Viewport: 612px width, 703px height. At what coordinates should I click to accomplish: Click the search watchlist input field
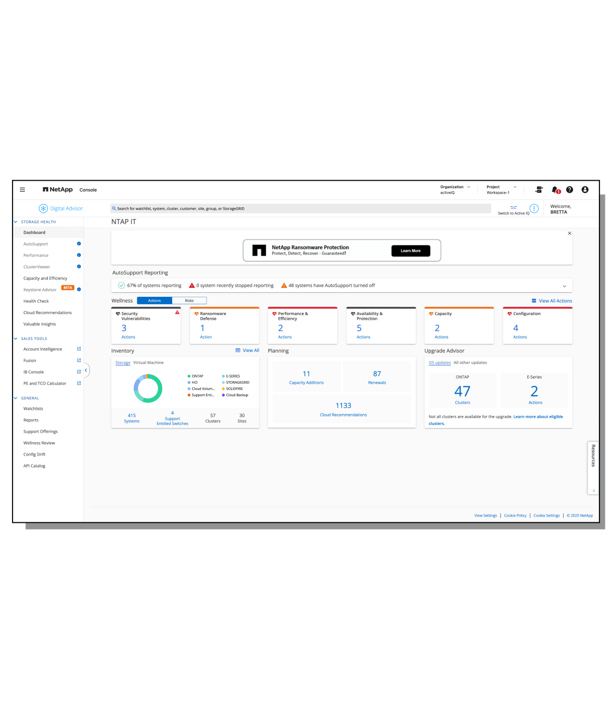tap(301, 208)
